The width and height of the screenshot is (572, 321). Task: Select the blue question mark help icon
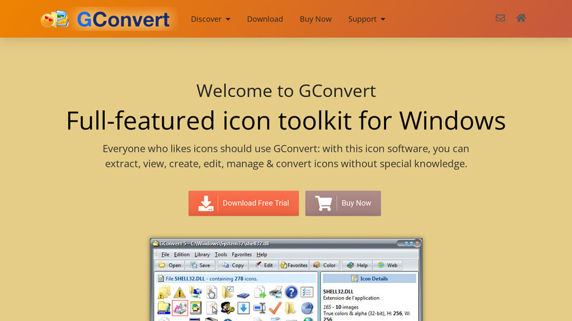(291, 292)
